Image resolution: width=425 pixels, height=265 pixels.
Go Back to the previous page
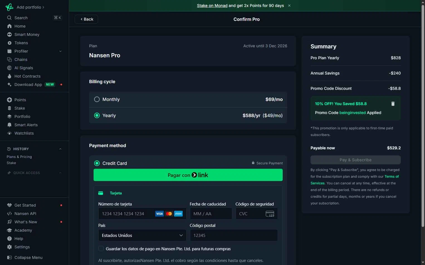pos(86,19)
